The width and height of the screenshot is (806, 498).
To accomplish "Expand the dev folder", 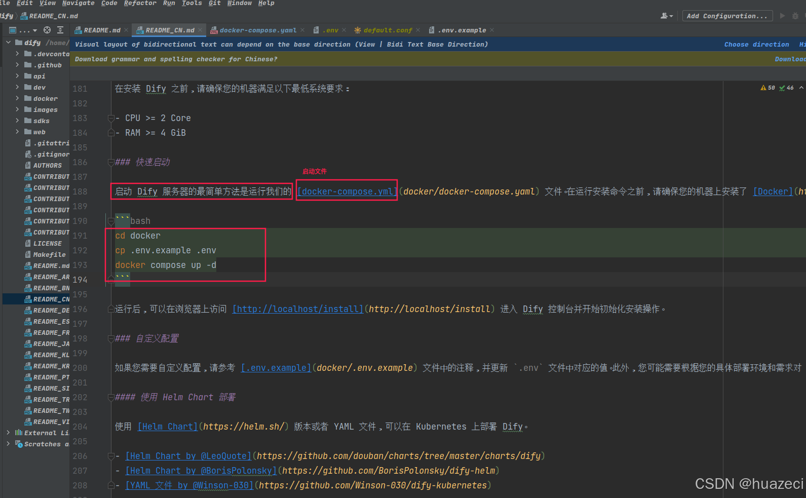I will click(x=17, y=87).
